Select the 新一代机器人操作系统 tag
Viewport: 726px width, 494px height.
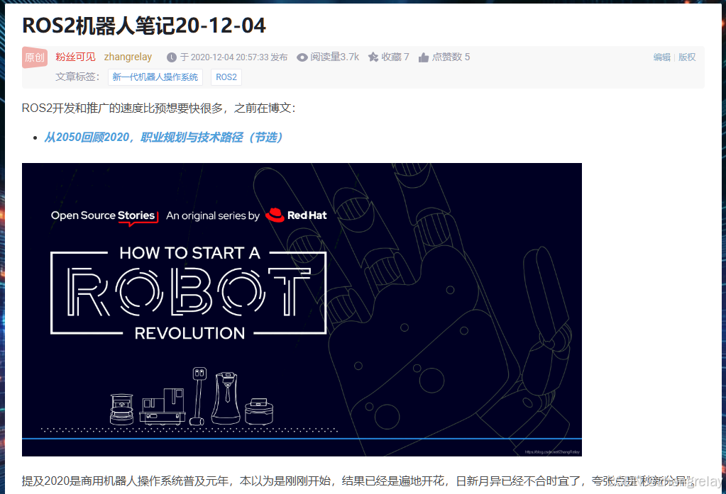(155, 77)
